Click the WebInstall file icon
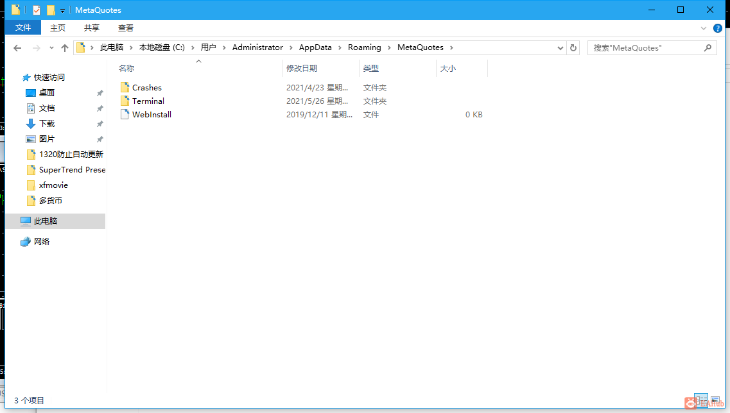Screen dimensions: 730x413 tap(125, 114)
